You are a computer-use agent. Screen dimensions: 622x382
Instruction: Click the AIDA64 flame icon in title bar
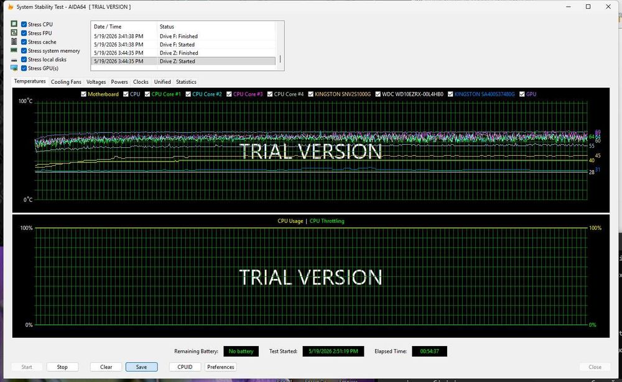(x=11, y=7)
